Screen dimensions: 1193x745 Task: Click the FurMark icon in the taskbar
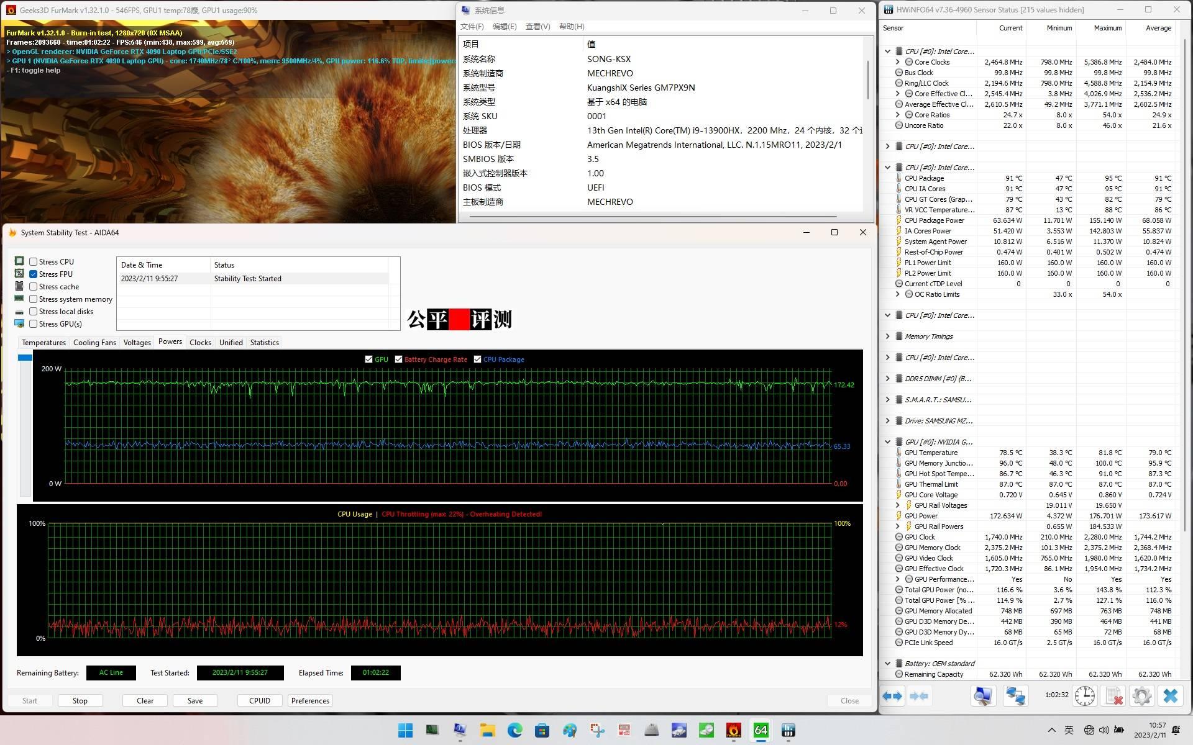tap(733, 730)
